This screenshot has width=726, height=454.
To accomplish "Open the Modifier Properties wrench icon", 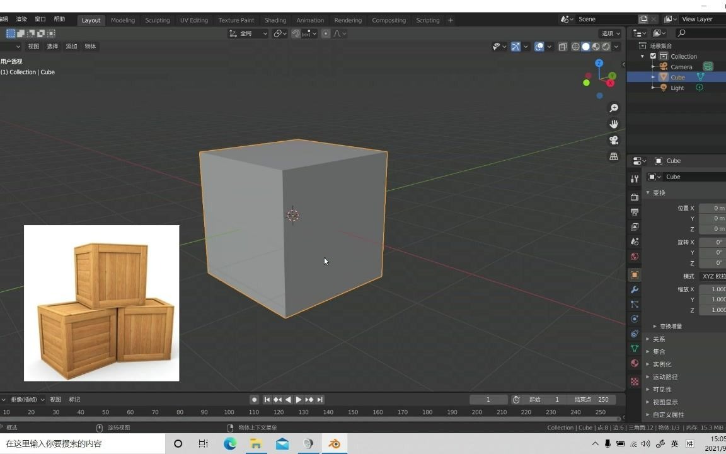I will (x=635, y=290).
